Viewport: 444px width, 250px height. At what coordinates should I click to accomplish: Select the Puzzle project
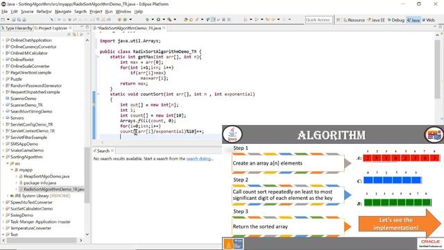(16, 79)
